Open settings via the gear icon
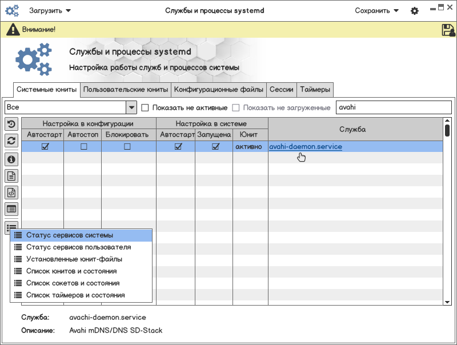The height and width of the screenshot is (345, 457). pyautogui.click(x=415, y=11)
